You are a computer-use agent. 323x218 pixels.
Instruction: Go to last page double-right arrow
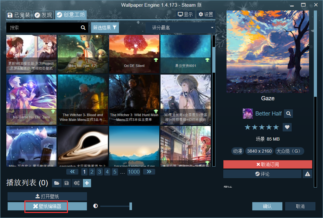[149, 172]
